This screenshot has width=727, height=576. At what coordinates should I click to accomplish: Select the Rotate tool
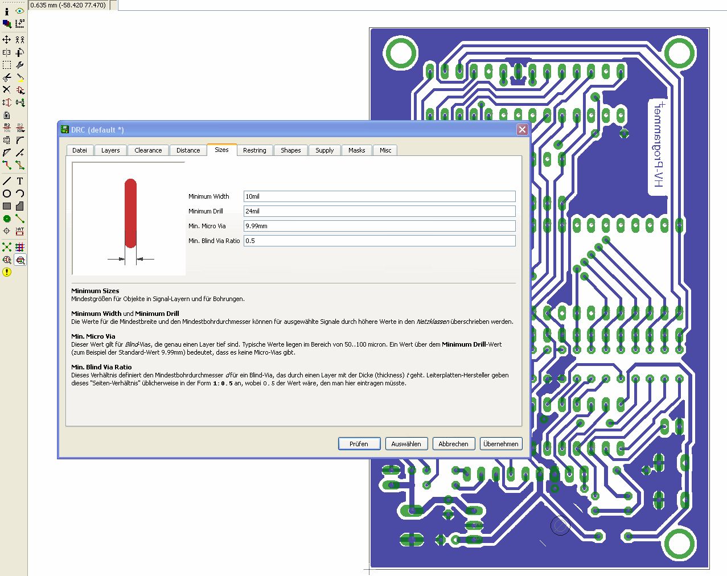[x=20, y=52]
